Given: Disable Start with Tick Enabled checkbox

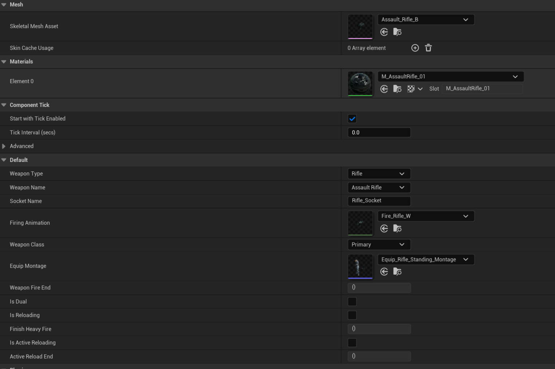Looking at the screenshot, I should coord(352,119).
